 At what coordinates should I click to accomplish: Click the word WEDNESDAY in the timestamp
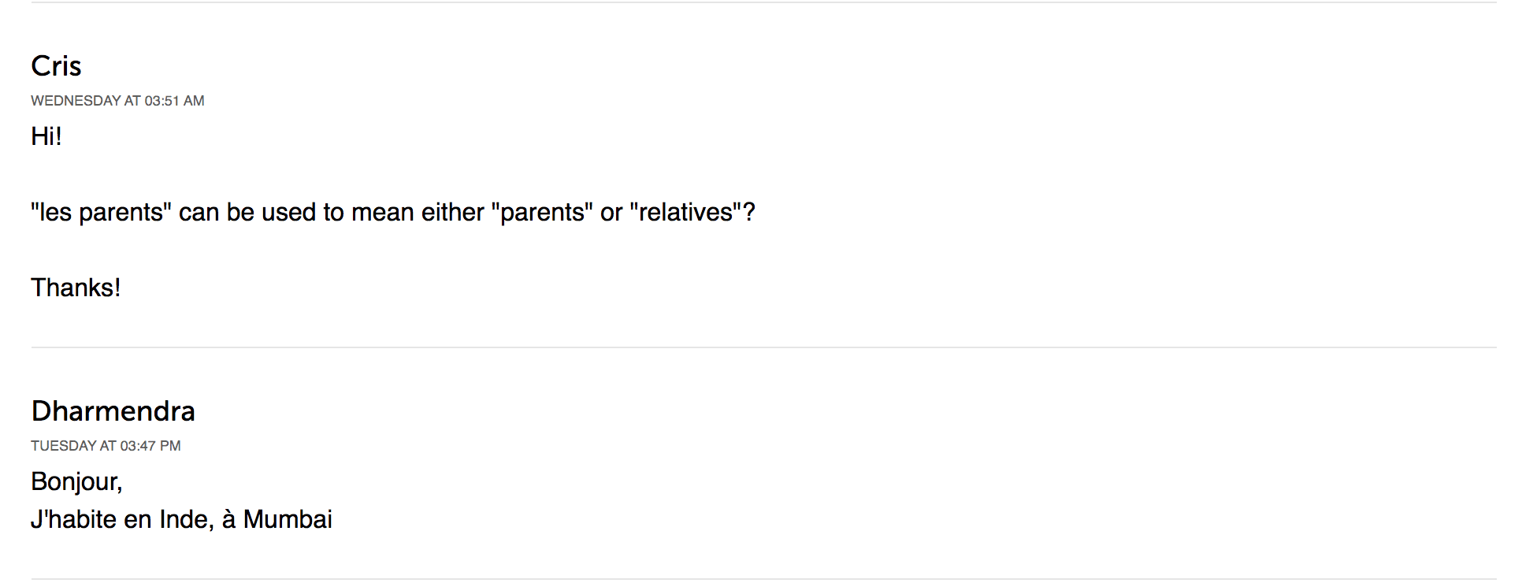[76, 101]
